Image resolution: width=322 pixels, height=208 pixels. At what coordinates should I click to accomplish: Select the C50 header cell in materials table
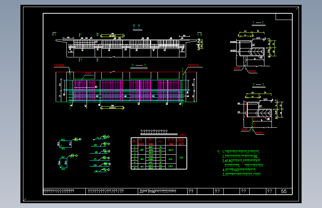(x=181, y=142)
